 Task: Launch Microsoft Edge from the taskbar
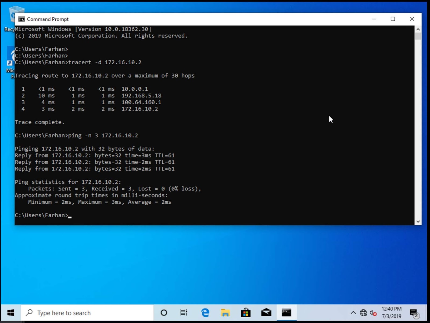(205, 313)
